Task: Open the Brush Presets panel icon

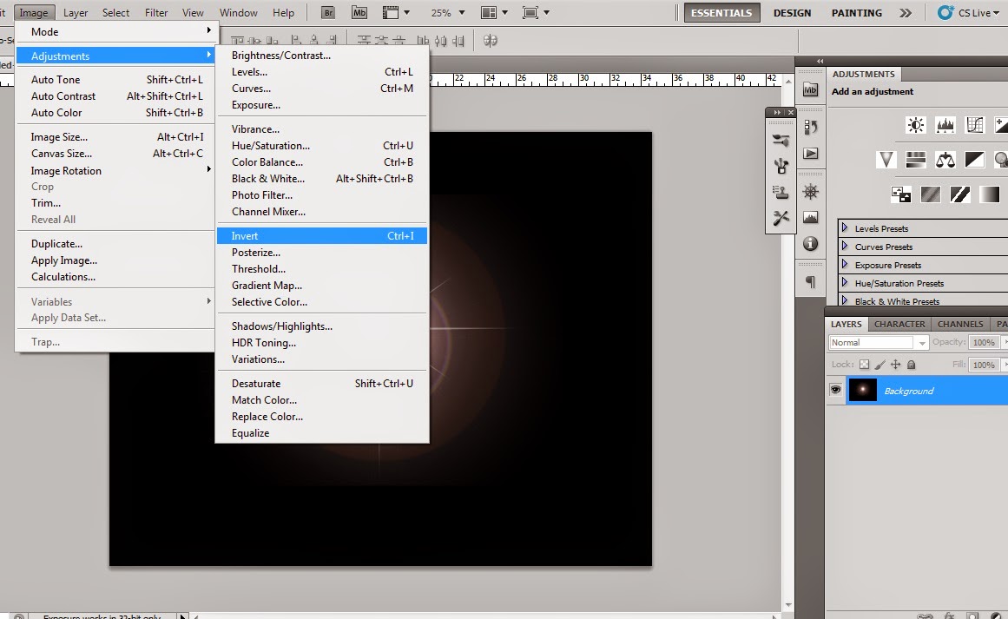Action: [x=781, y=166]
